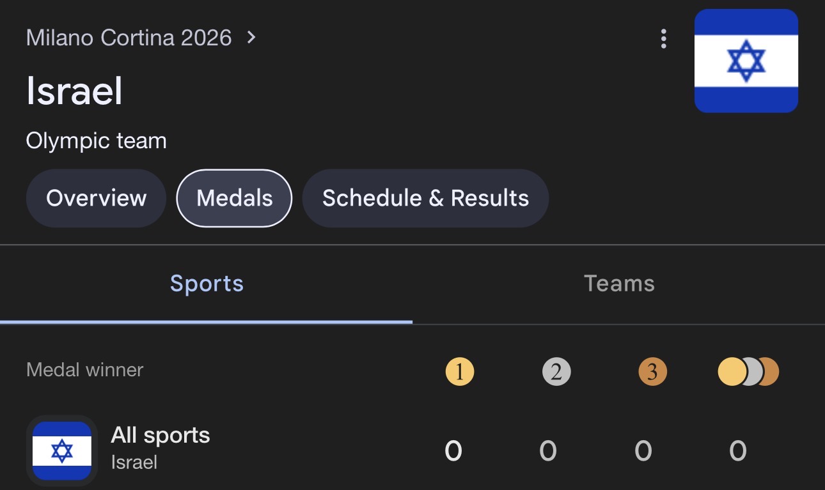
Task: Switch to the Overview chip
Action: pos(96,198)
